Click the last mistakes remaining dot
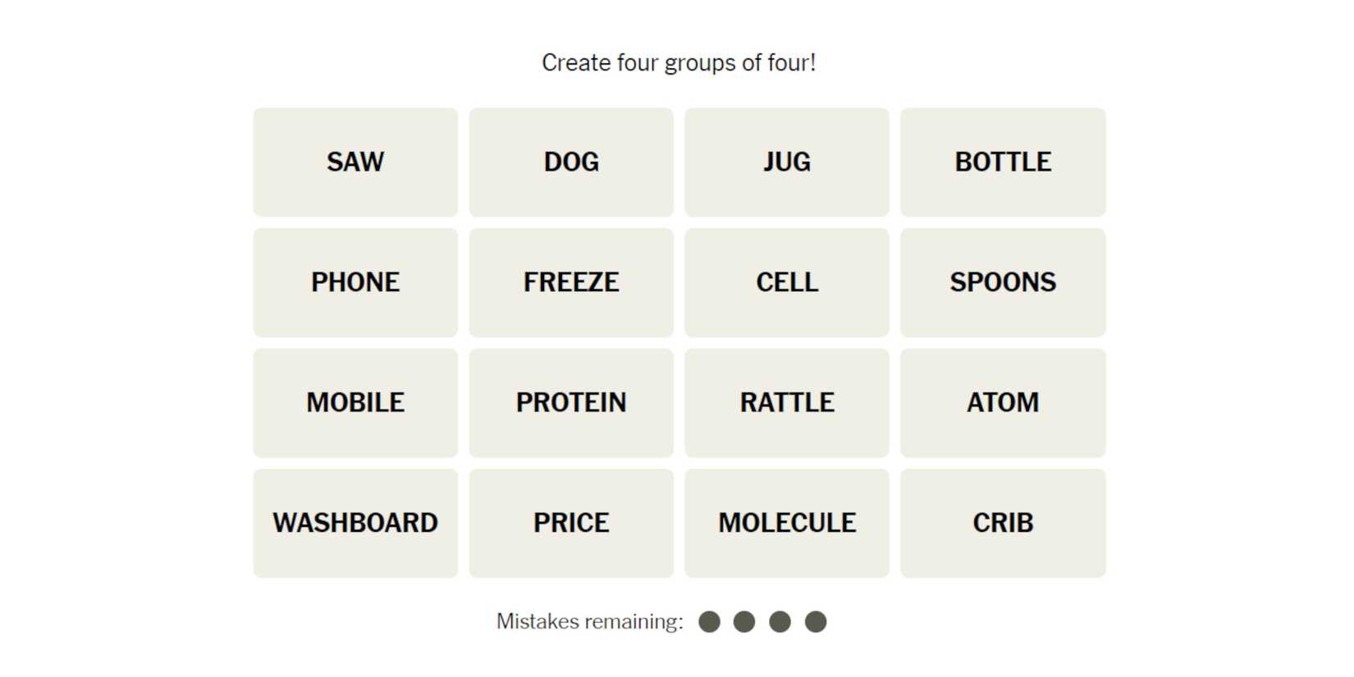This screenshot has height=677, width=1354. coord(816,622)
